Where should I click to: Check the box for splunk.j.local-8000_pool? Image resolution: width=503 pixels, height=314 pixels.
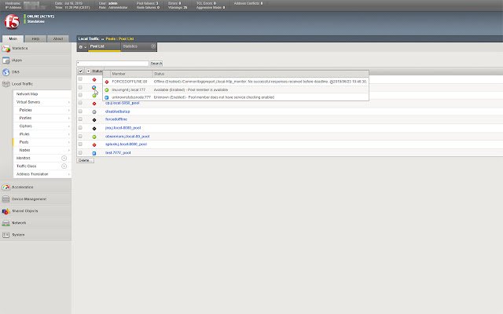coord(80,144)
